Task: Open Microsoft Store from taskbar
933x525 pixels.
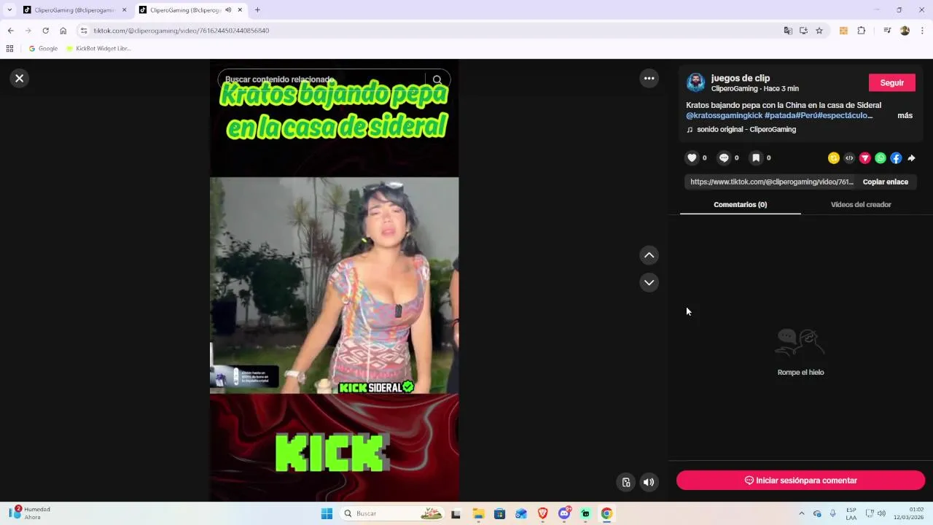Action: point(499,513)
